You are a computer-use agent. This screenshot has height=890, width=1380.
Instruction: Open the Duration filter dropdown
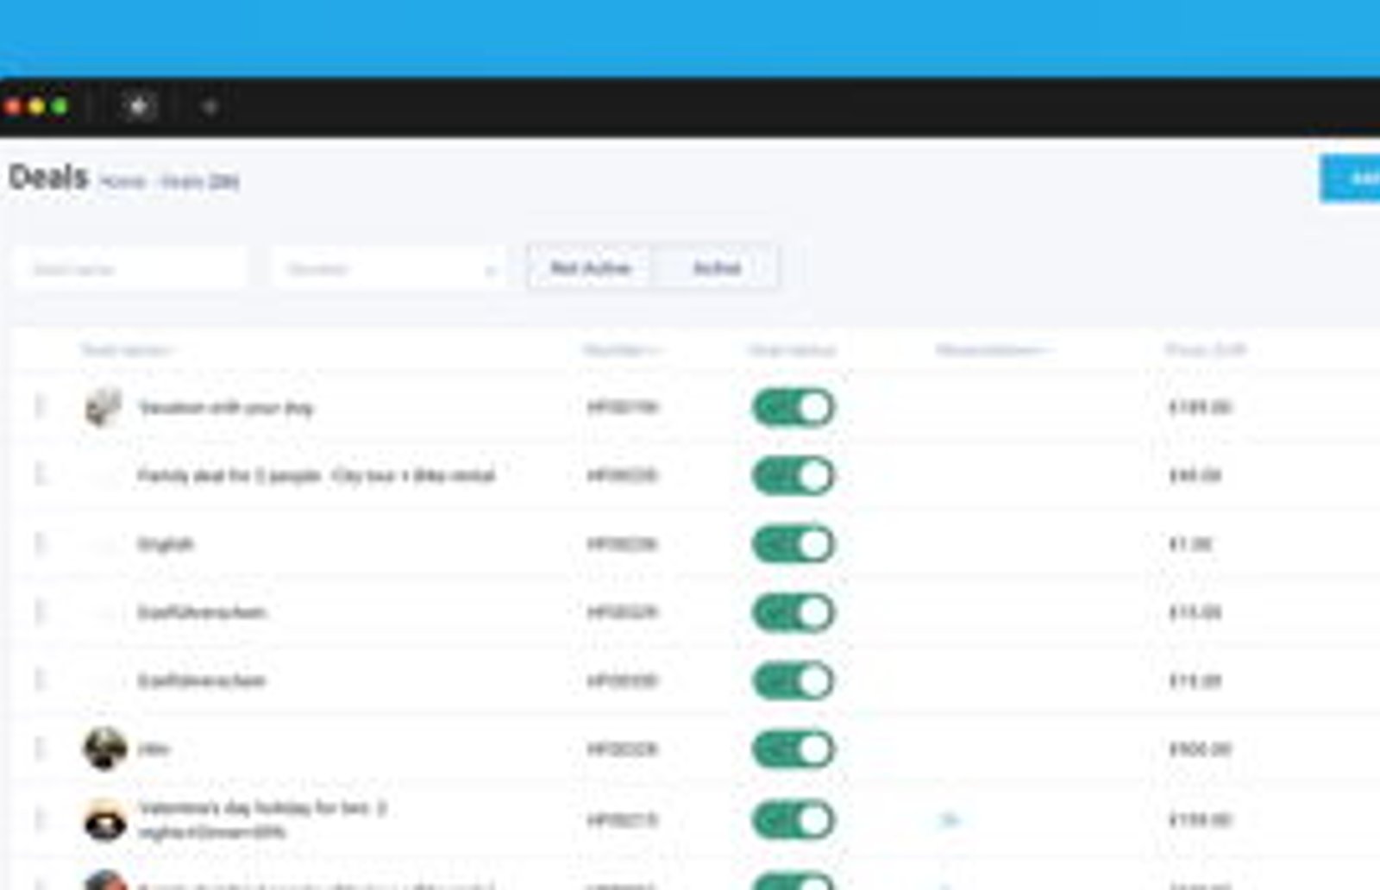391,269
